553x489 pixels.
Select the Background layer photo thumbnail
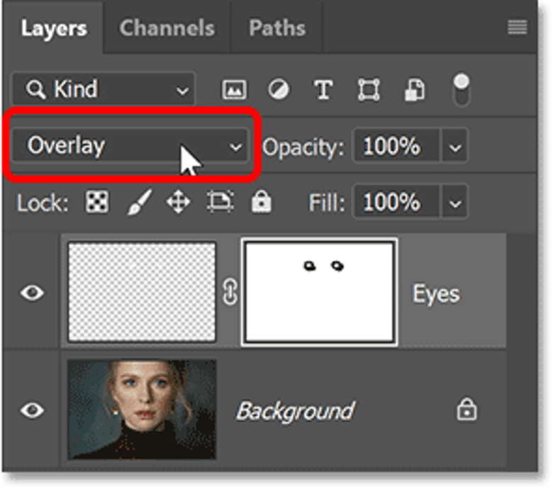[x=142, y=410]
